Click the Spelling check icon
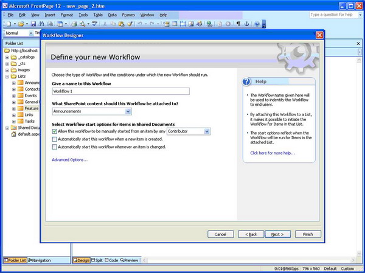 click(x=94, y=24)
